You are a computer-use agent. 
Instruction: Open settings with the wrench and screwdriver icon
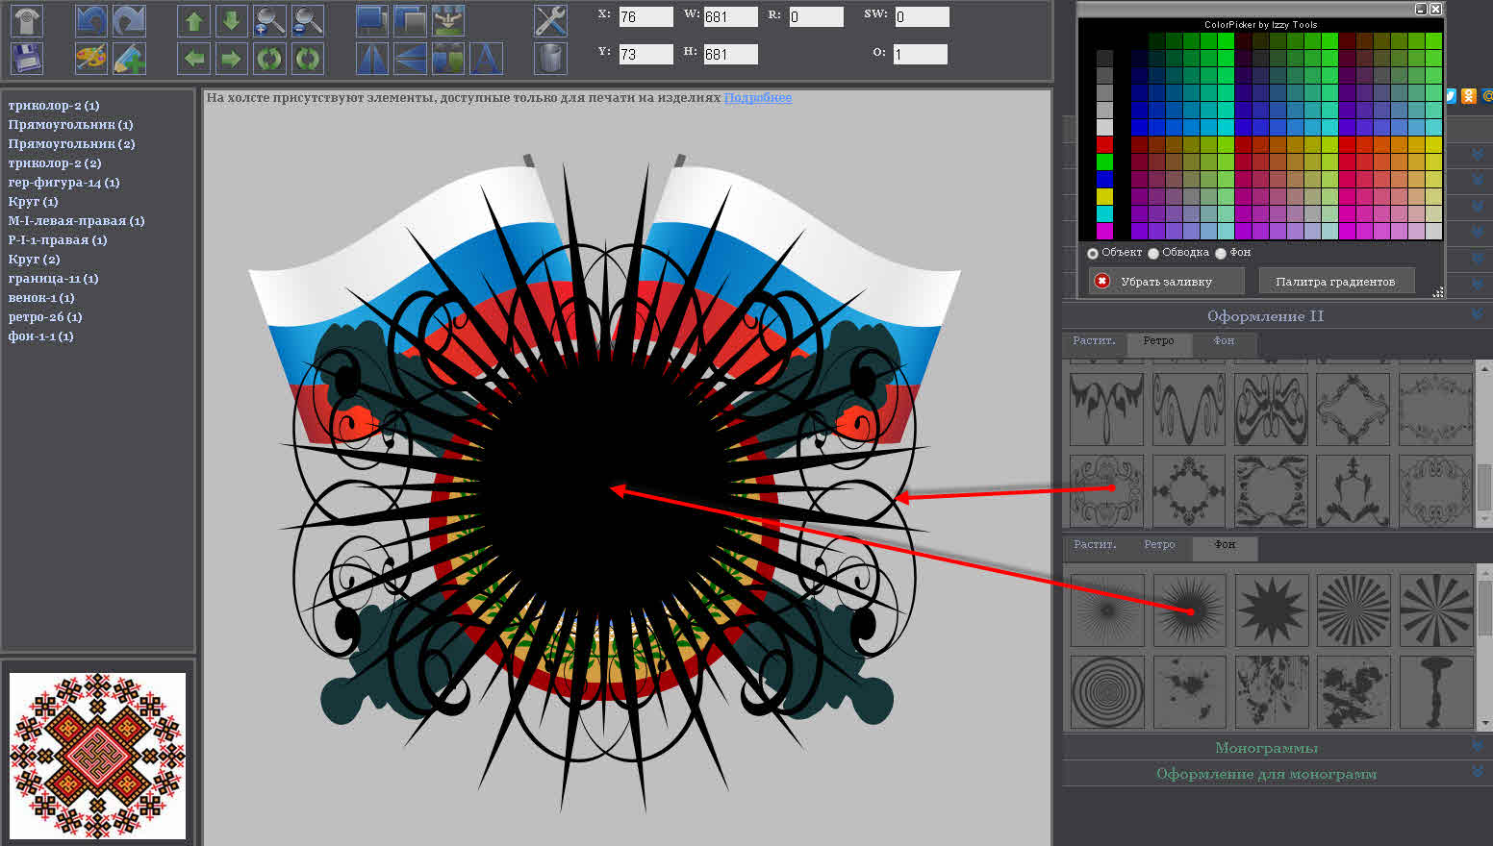coord(550,20)
